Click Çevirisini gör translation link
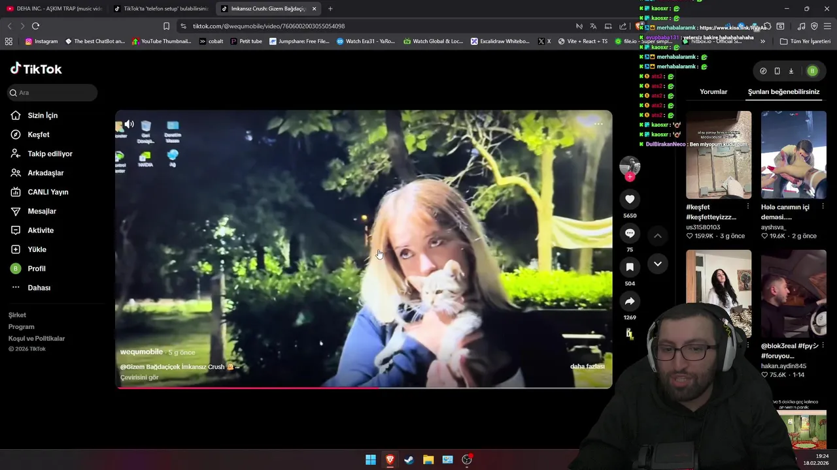 tap(139, 377)
